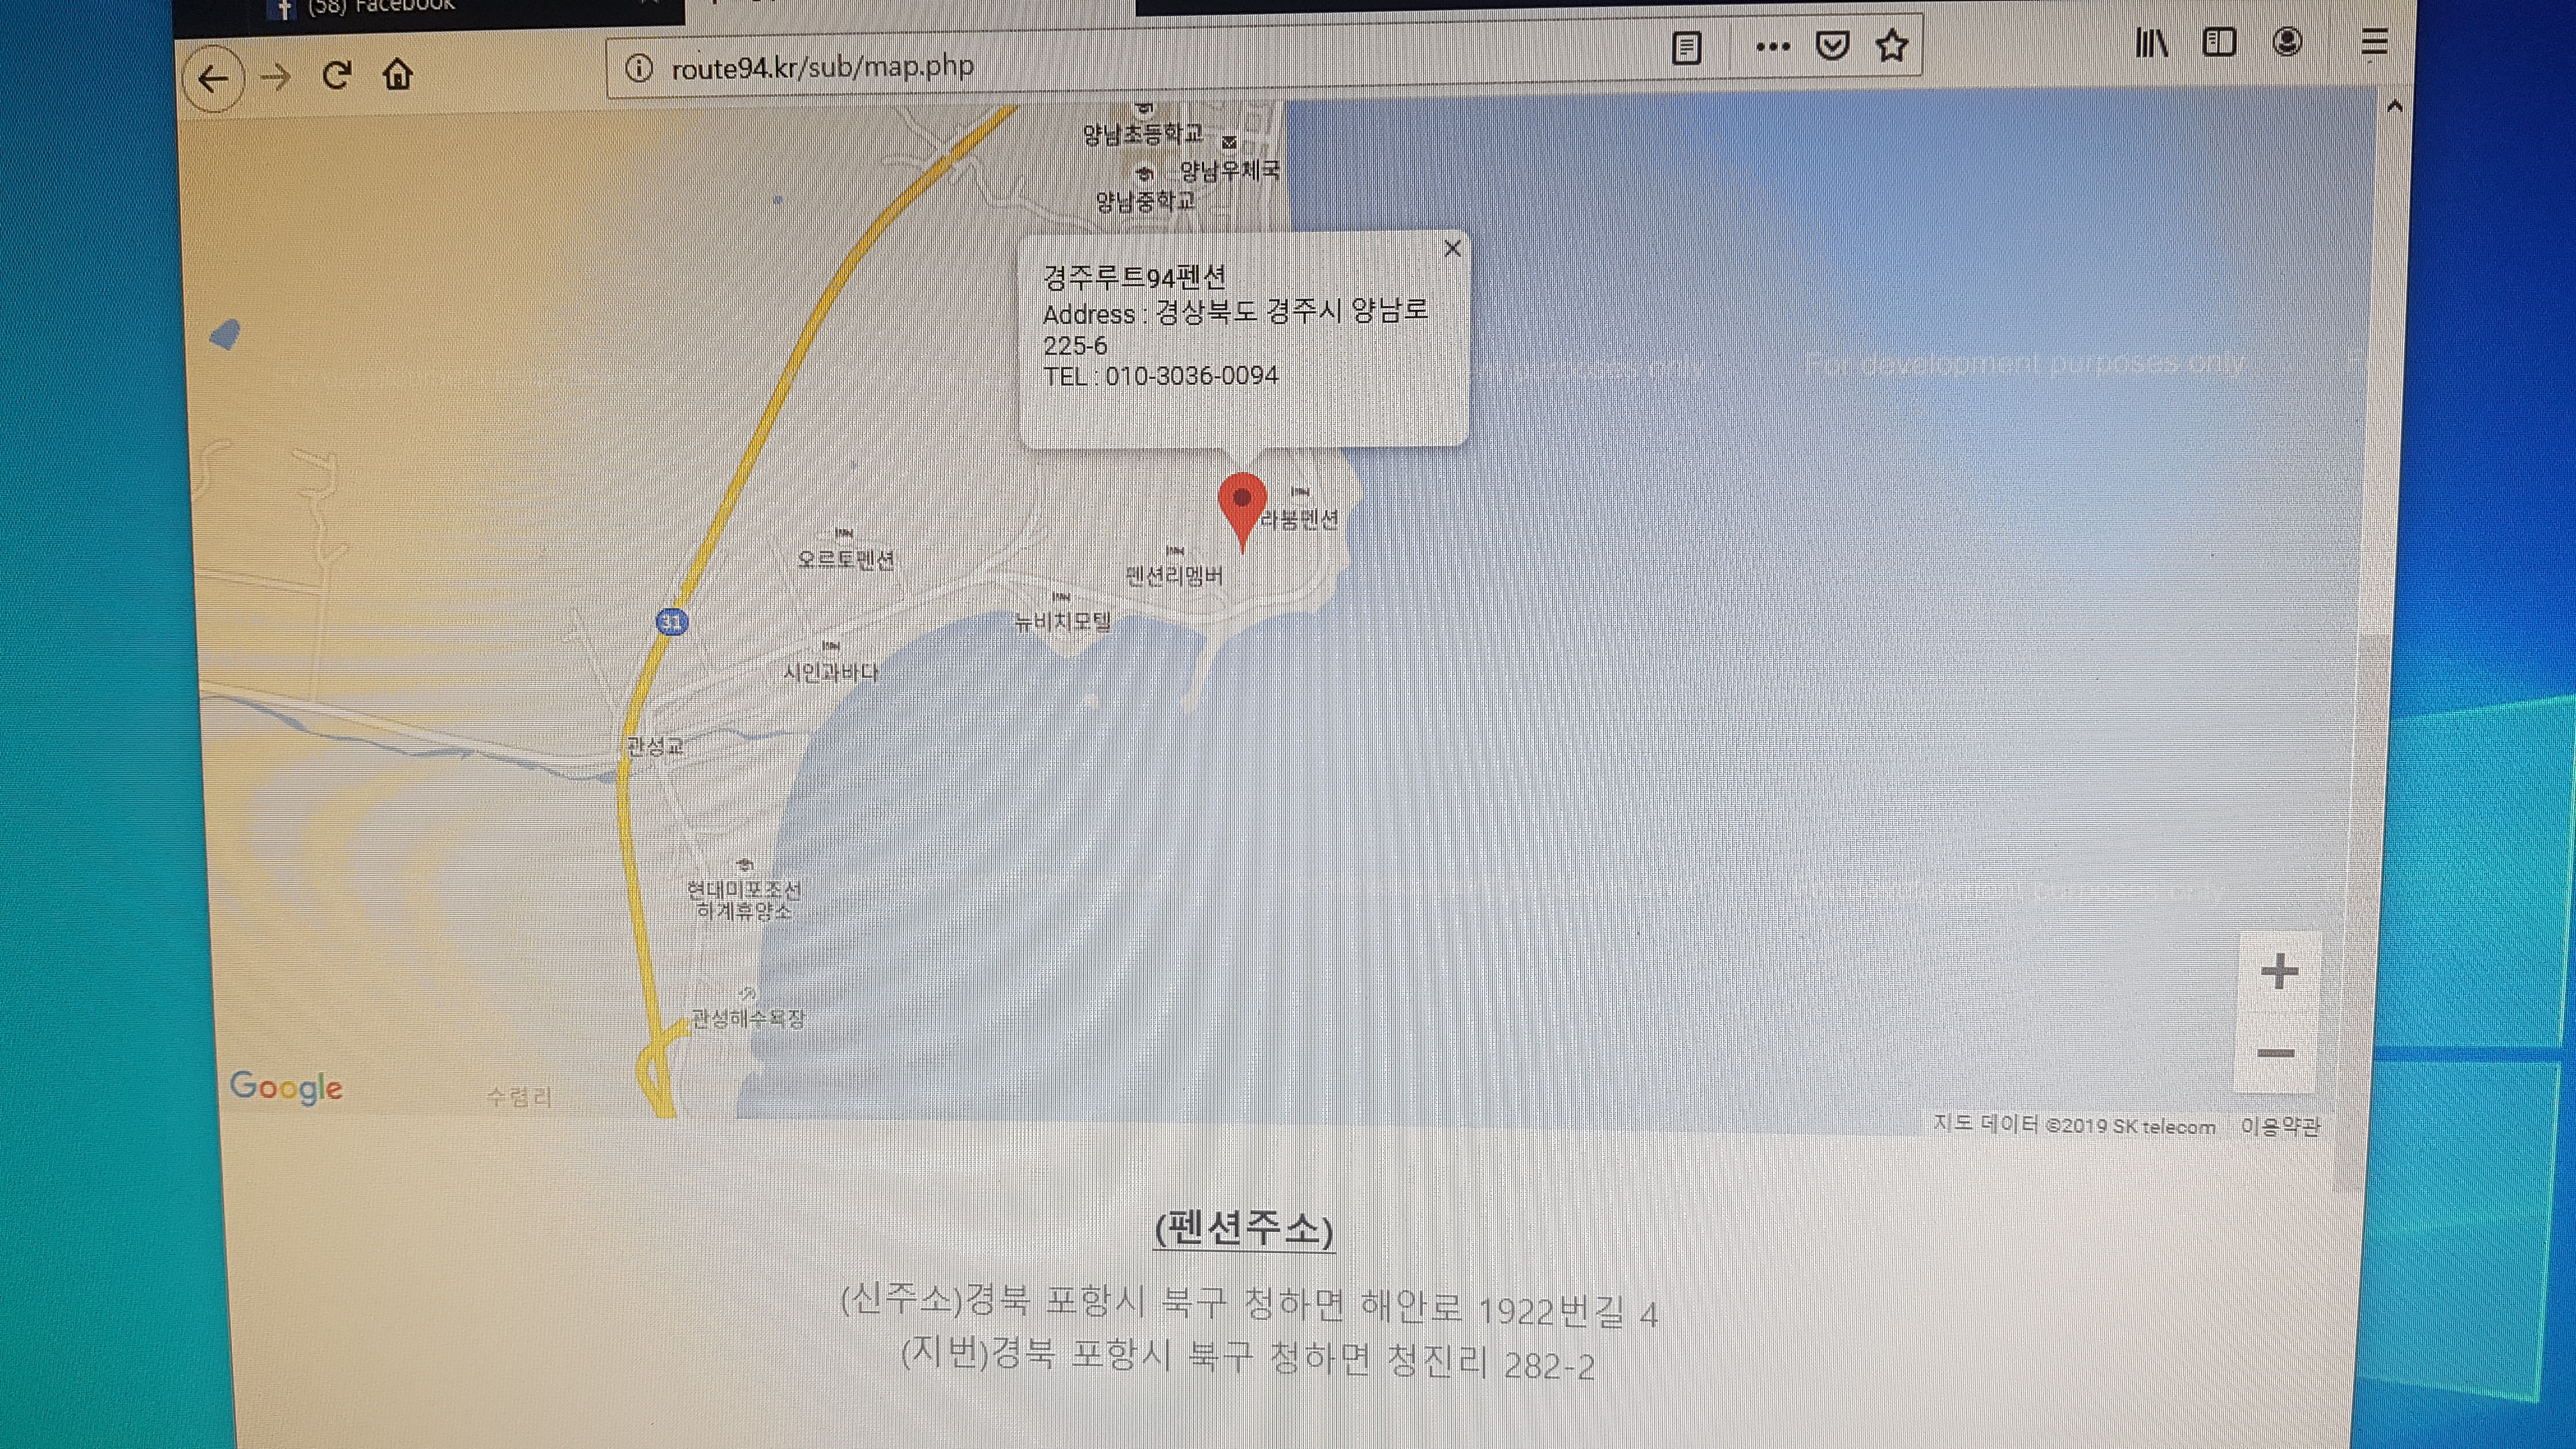Open site information icon in address bar

coord(639,68)
